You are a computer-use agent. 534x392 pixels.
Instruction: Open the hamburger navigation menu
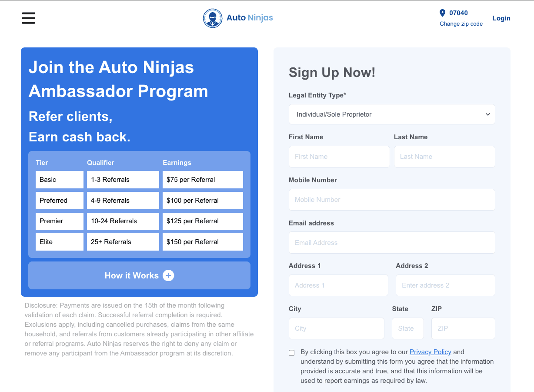[28, 18]
